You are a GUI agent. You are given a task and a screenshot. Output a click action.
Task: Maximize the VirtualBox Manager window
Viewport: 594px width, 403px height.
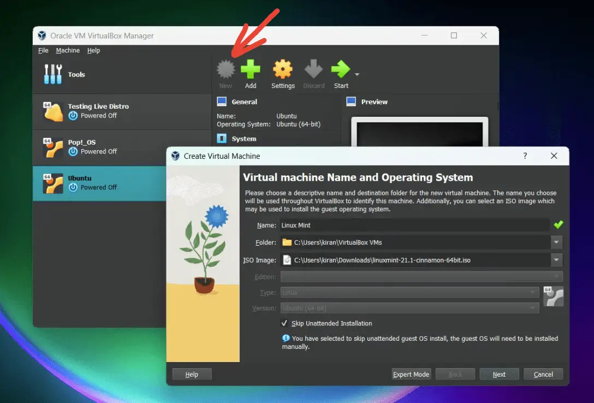[x=454, y=35]
